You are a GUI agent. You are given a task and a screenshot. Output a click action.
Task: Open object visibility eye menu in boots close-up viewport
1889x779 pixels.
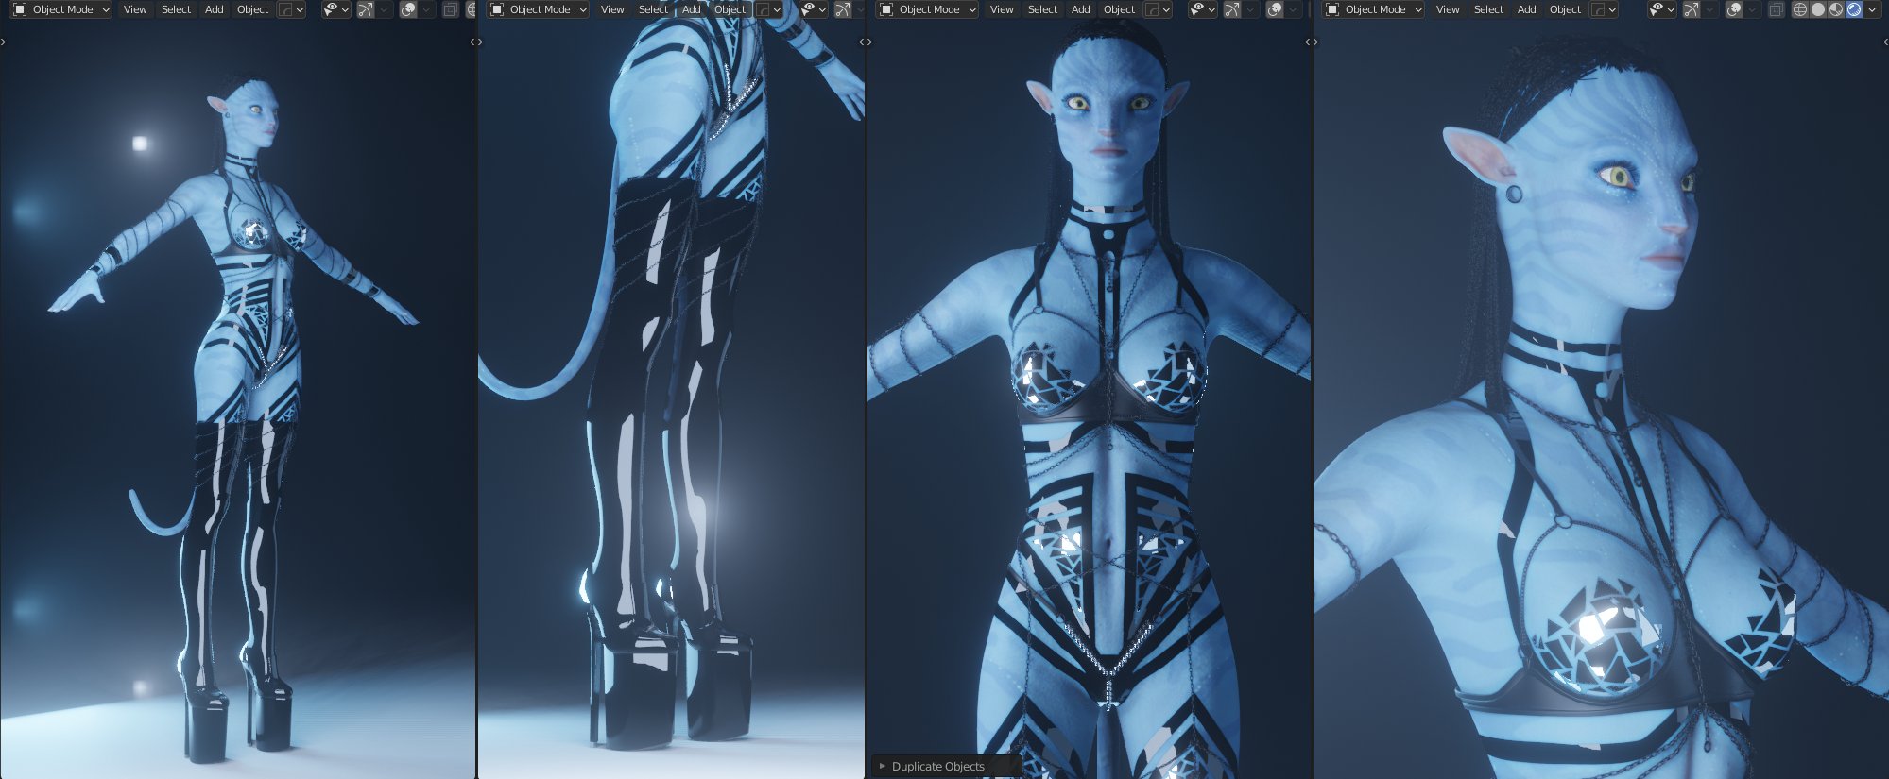click(x=814, y=9)
